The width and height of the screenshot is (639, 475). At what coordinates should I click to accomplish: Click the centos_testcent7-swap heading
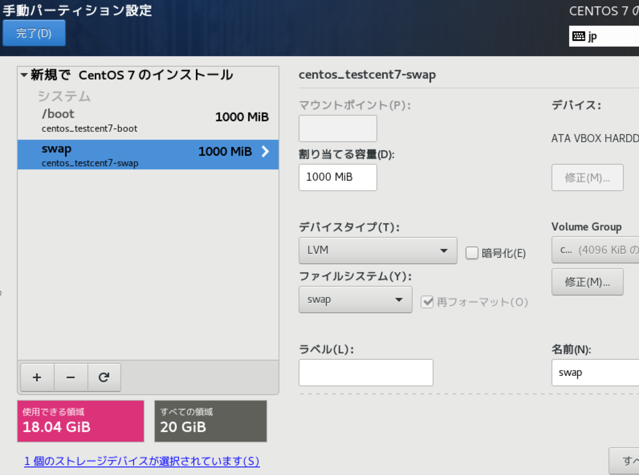coord(367,75)
